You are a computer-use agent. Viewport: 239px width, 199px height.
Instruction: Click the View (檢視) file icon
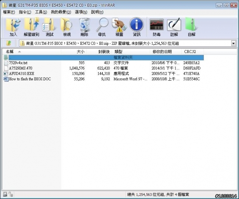pyautogui.click(x=67, y=27)
